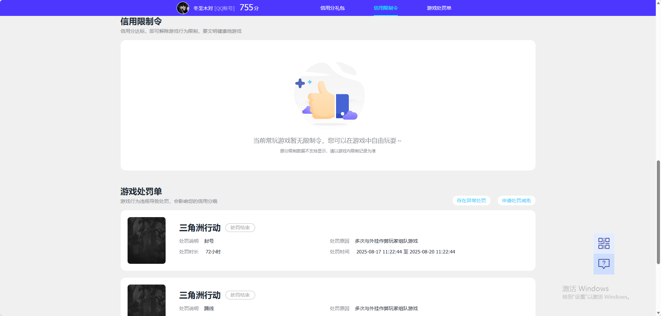Click the scrollbar up arrow
The height and width of the screenshot is (316, 661).
tap(658, 3)
